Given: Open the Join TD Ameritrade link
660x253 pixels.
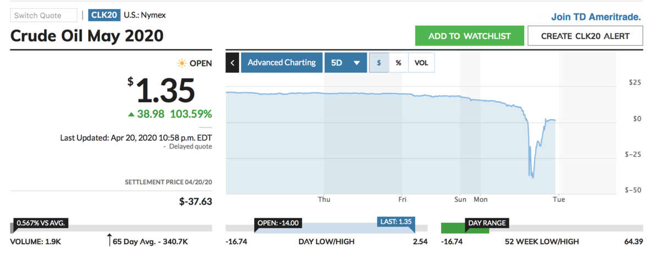Looking at the screenshot, I should pos(596,17).
